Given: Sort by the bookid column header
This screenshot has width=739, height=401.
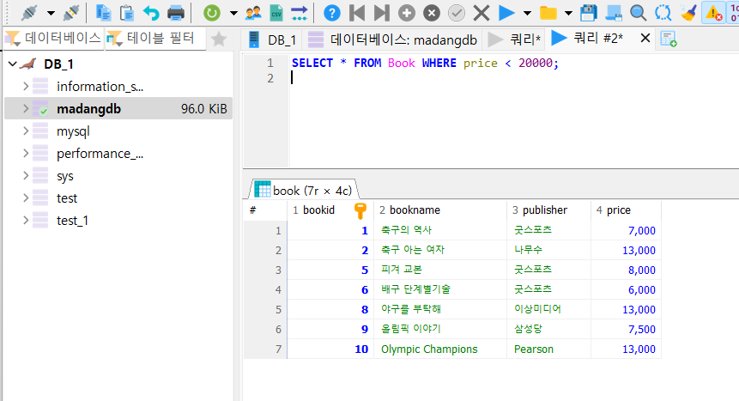Looking at the screenshot, I should point(330,210).
